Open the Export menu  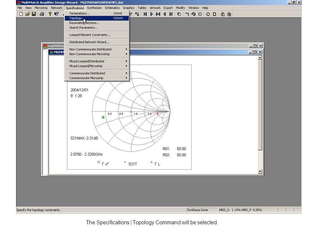click(168, 8)
